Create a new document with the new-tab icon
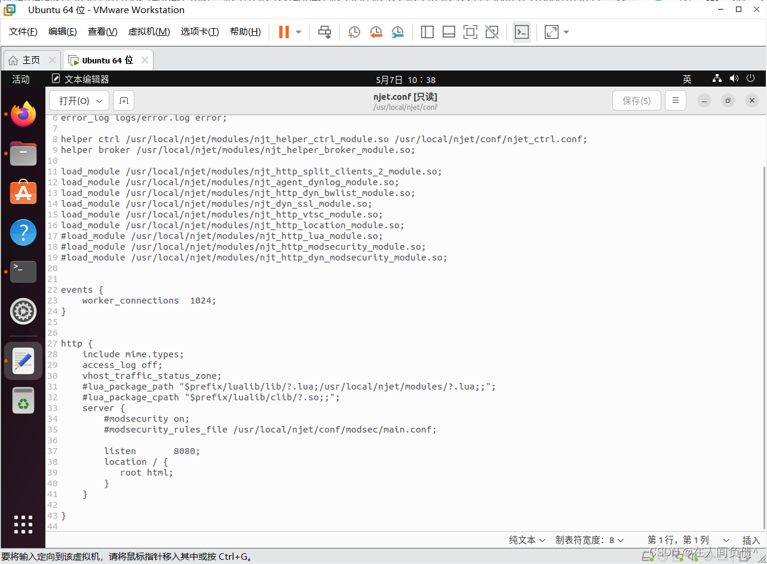Screen dimensions: 767x564 [124, 101]
